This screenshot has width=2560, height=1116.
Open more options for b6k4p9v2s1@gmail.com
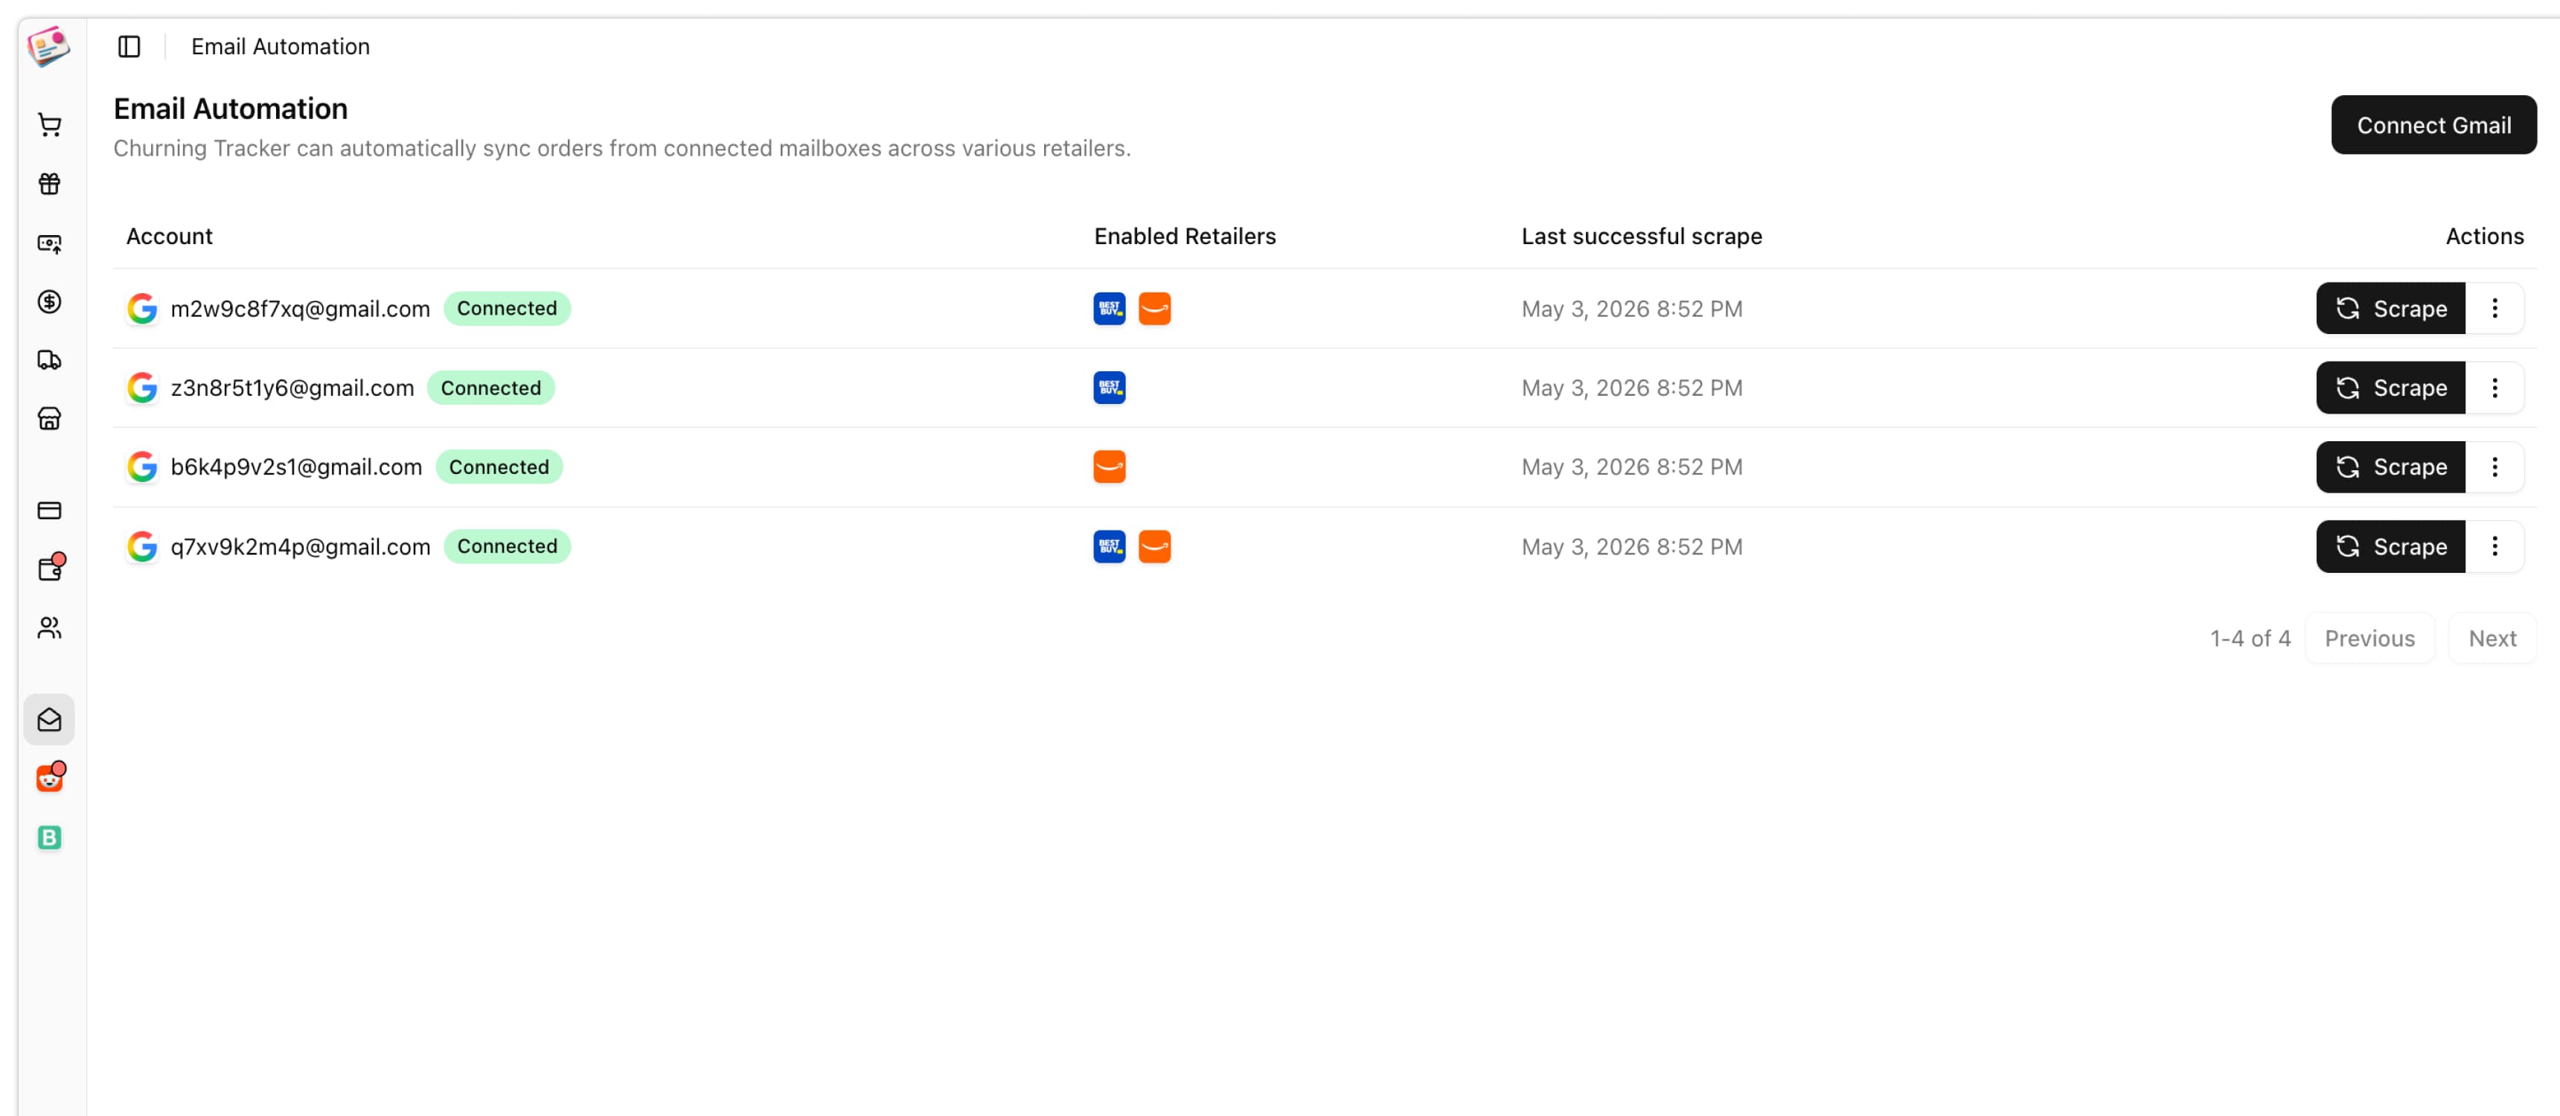(x=2495, y=467)
